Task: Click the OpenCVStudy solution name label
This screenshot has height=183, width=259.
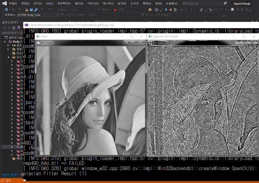Action: (x=242, y=3)
